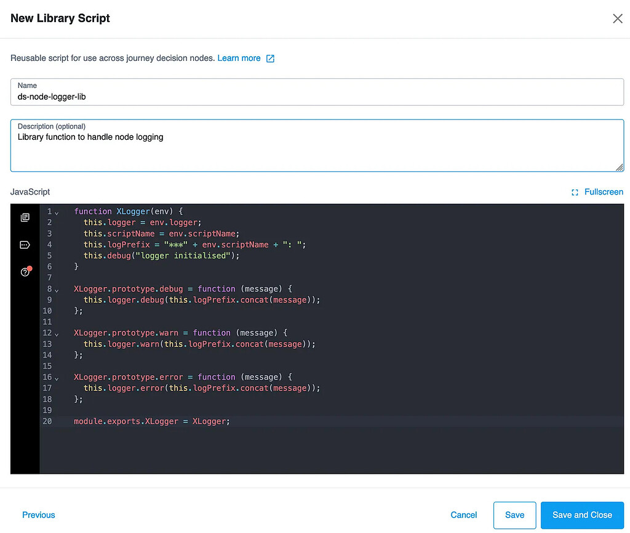Go back using the Previous link
This screenshot has width=630, height=533.
pos(38,515)
